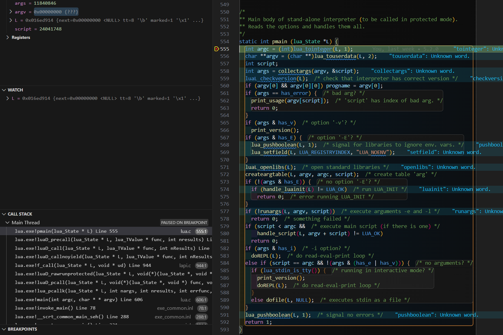
Task: Click the lua_tointeger call on line 555
Action: 313,49
